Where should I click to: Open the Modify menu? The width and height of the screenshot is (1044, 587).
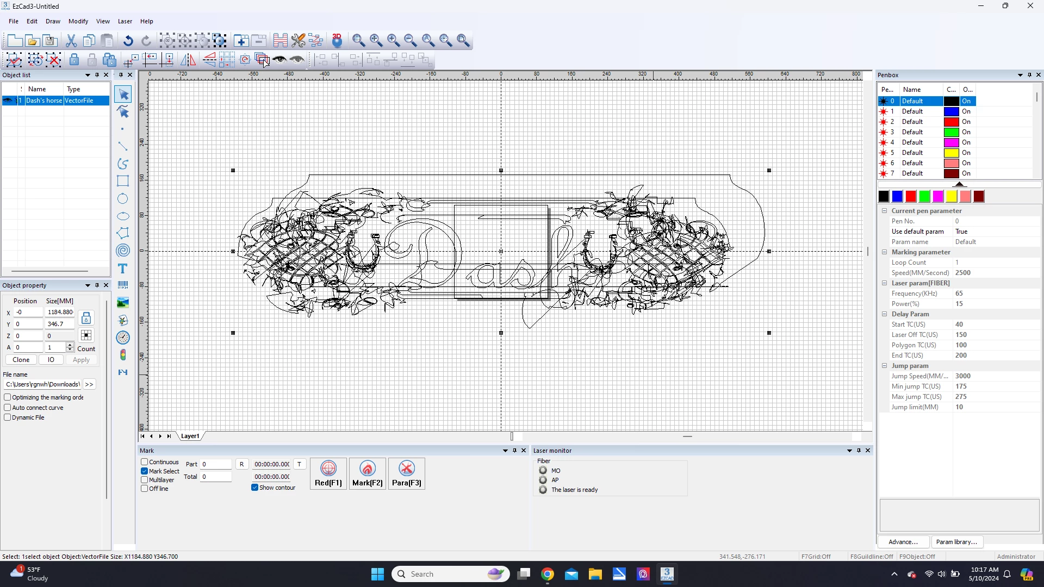coord(78,21)
